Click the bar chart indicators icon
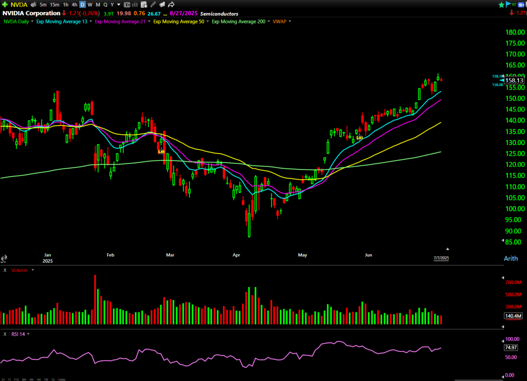The height and width of the screenshot is (381, 527). point(134,5)
